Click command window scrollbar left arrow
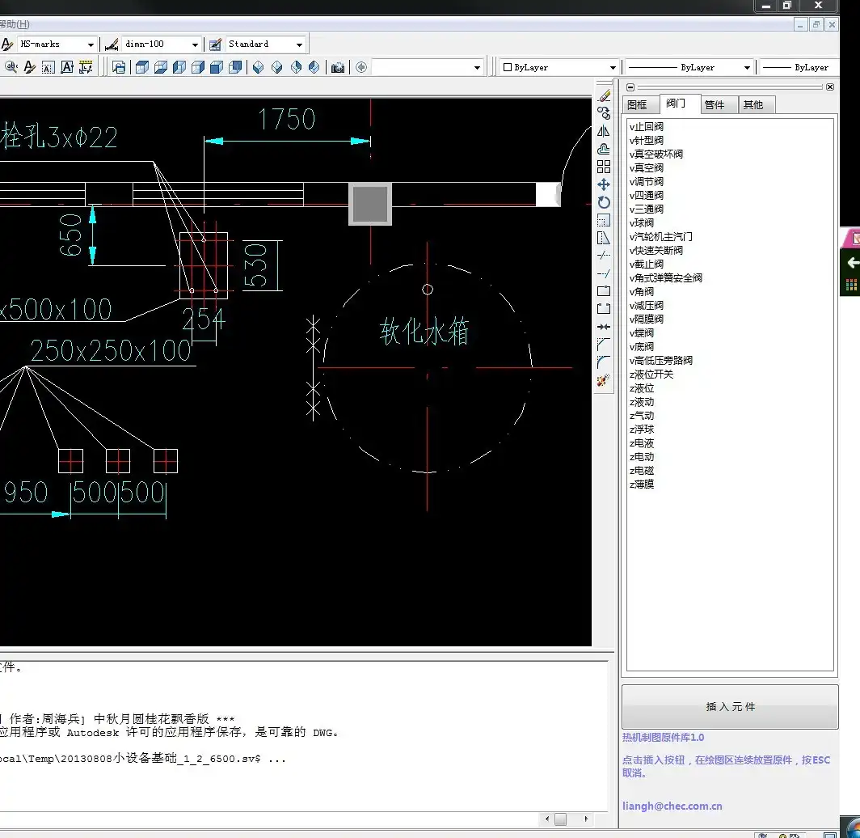 click(x=547, y=819)
